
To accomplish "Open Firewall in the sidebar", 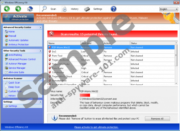I will (x=12, y=36).
